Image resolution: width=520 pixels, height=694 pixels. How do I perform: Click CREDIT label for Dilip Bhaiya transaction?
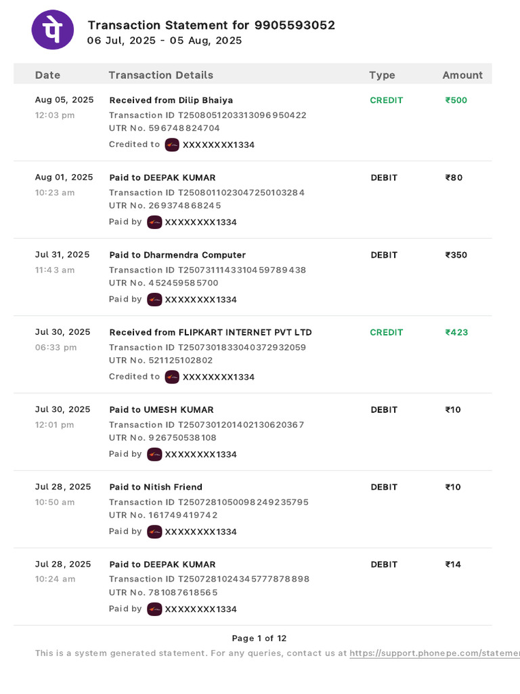pyautogui.click(x=387, y=100)
